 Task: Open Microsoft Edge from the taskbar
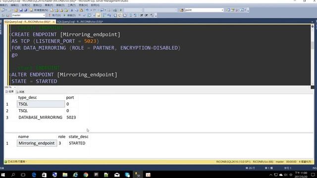(34, 175)
